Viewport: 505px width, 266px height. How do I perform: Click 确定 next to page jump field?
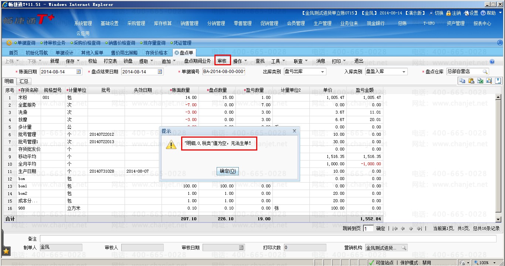pos(380,229)
